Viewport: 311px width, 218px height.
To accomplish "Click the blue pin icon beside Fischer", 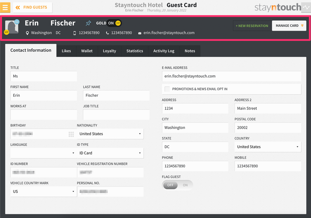I will 88,23.
